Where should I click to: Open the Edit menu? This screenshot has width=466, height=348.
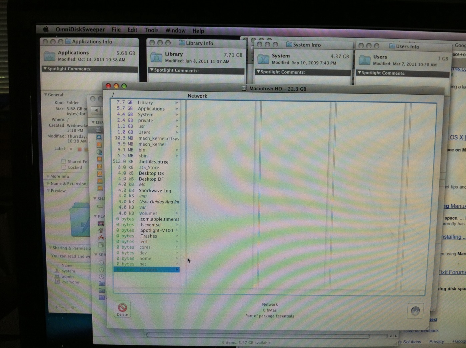(x=132, y=30)
